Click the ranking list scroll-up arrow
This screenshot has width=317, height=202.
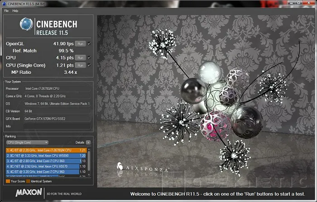[89, 149]
